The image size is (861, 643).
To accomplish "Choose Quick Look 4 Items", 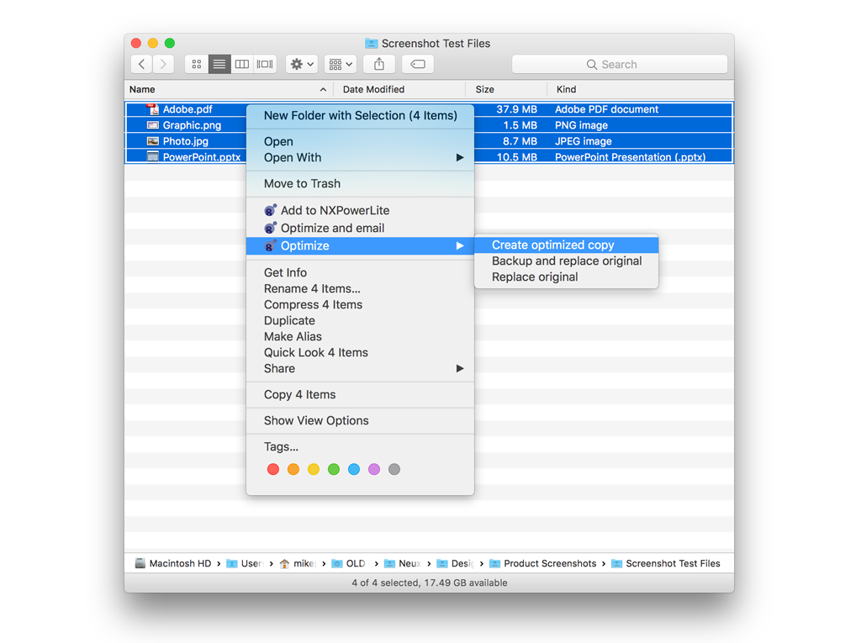I will coord(360,352).
